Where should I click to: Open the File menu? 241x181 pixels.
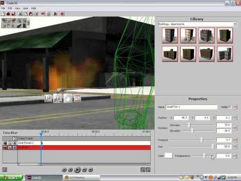pos(3,8)
